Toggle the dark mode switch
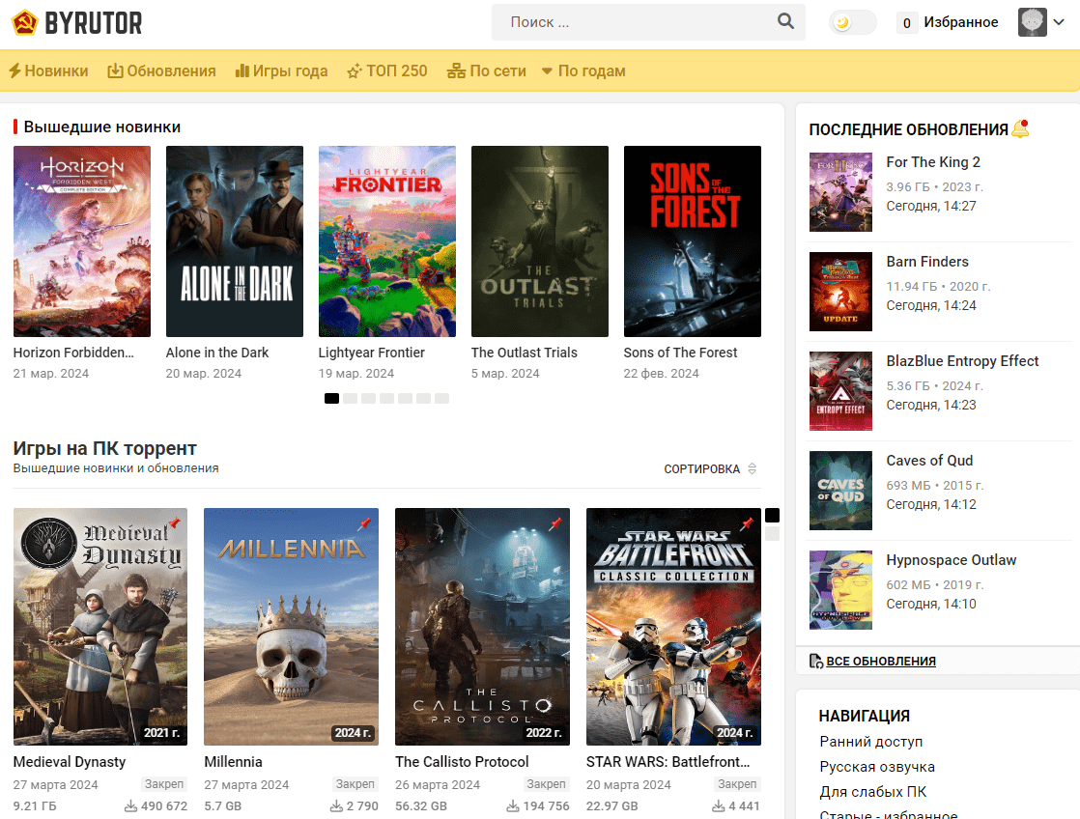1080x819 pixels. [x=852, y=22]
